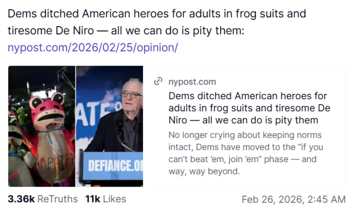The width and height of the screenshot is (350, 212).
Task: Click the nypost.com domain label in card
Action: click(192, 82)
